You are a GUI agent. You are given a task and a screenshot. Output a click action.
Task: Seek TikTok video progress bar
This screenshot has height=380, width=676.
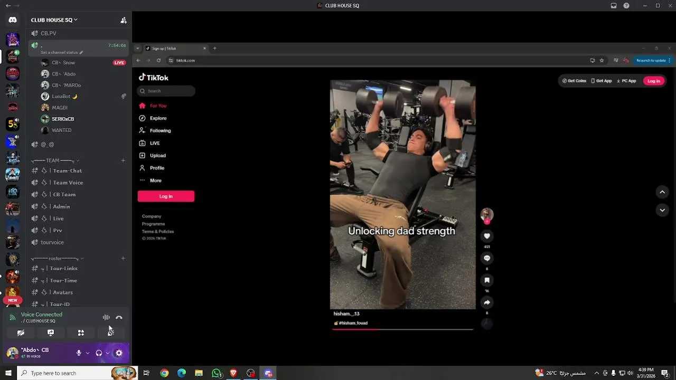pyautogui.click(x=402, y=329)
